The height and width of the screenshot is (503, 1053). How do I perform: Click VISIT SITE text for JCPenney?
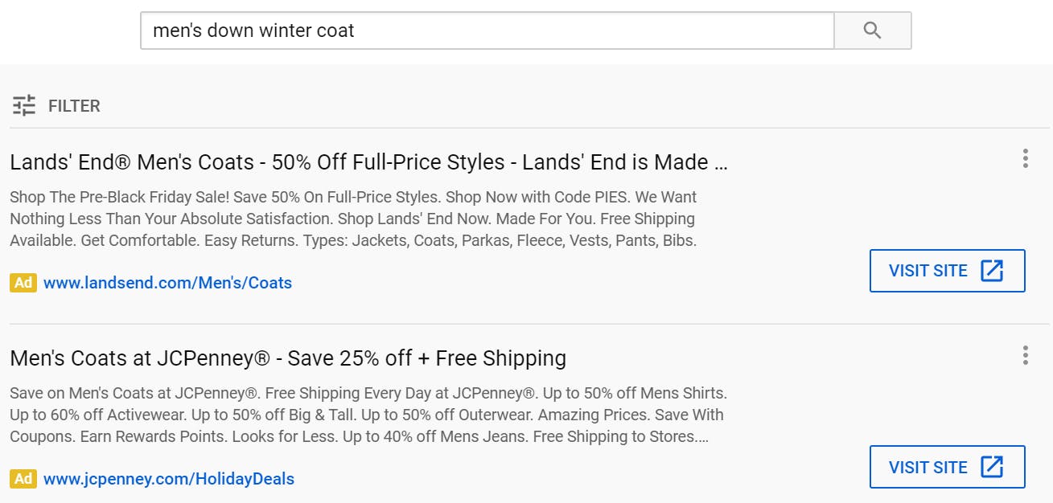coord(928,467)
